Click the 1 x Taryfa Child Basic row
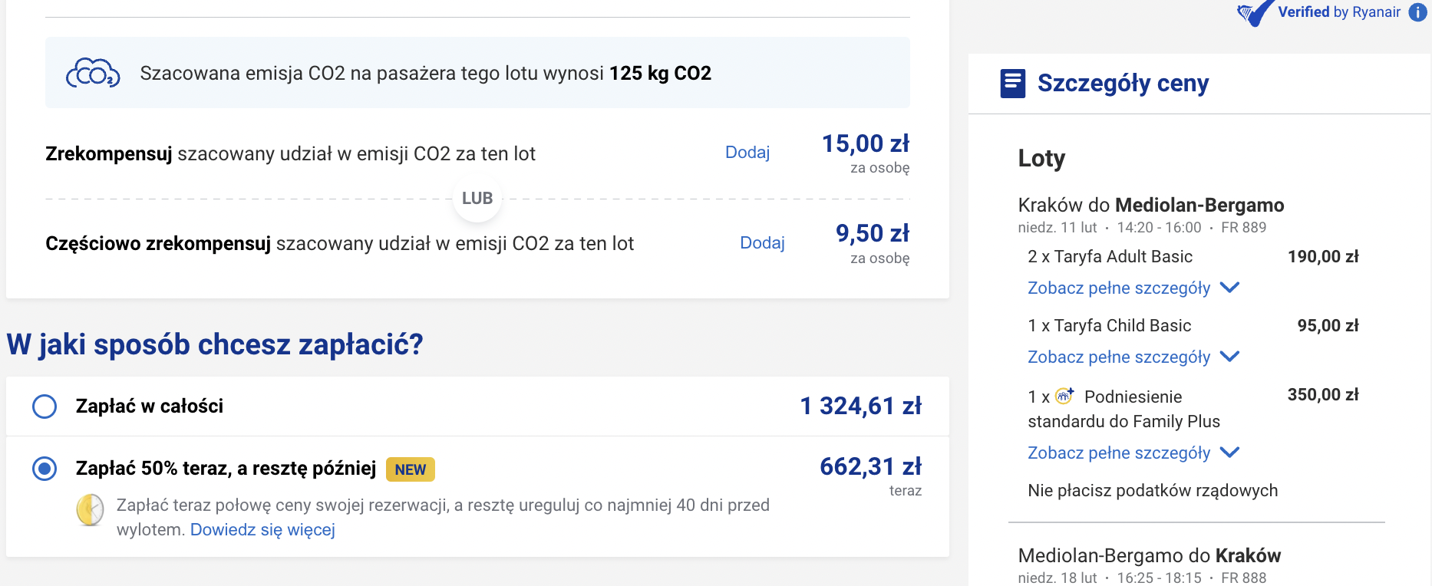1432x586 pixels. (1193, 326)
